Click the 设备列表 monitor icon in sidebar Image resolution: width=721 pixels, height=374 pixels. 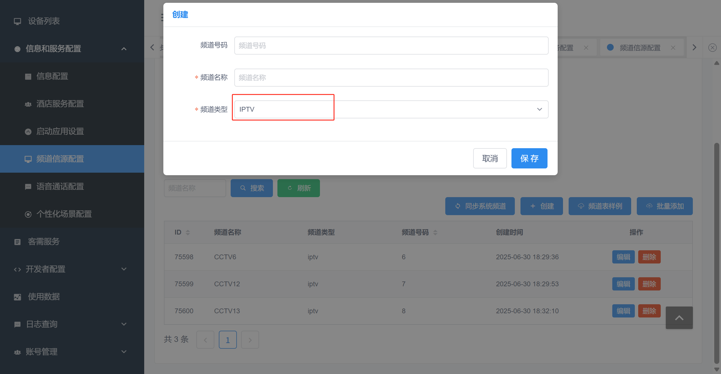(x=17, y=21)
